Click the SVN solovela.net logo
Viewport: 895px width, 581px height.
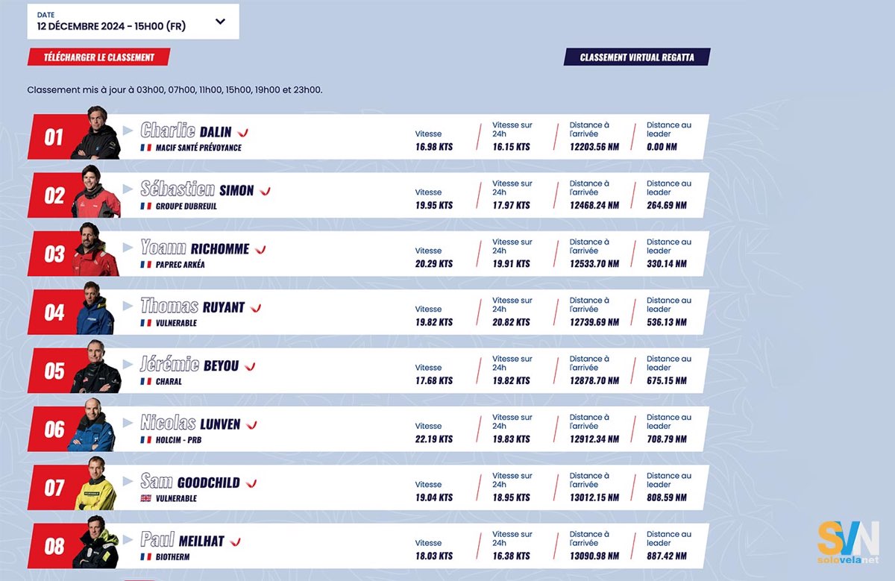pyautogui.click(x=848, y=542)
